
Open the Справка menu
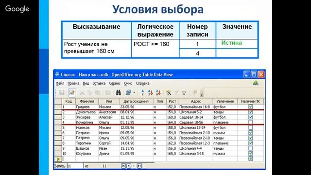tap(142, 83)
